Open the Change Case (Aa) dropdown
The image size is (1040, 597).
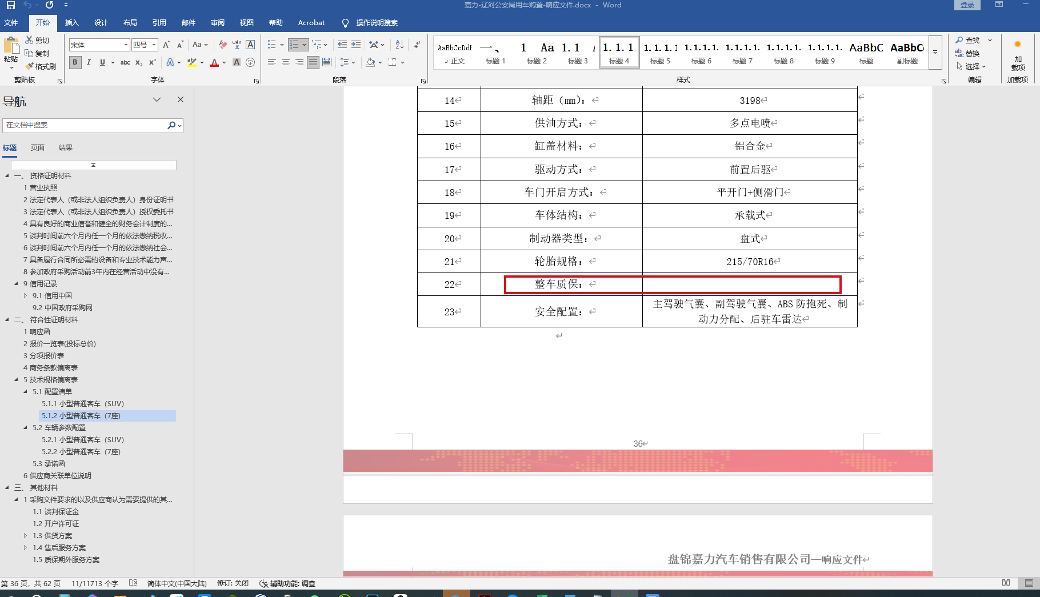pyautogui.click(x=200, y=45)
